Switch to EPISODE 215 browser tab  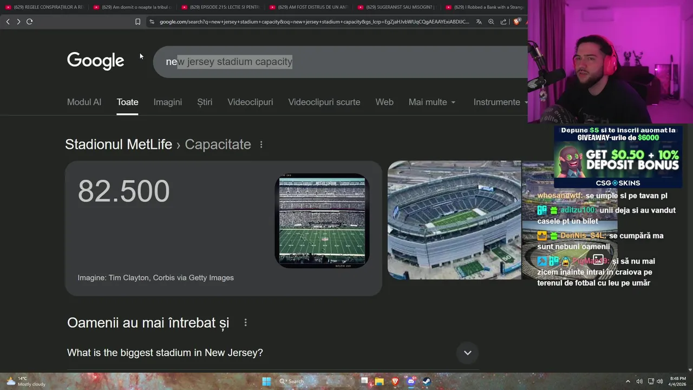coord(220,7)
